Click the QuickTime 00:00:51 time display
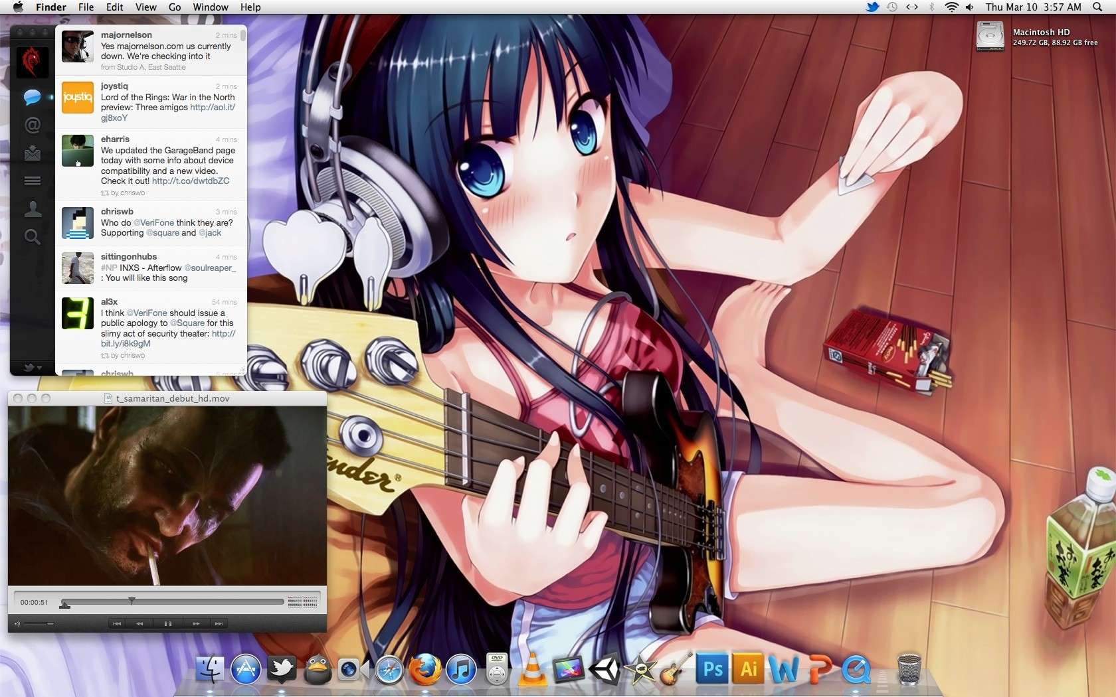The image size is (1116, 697). [34, 603]
